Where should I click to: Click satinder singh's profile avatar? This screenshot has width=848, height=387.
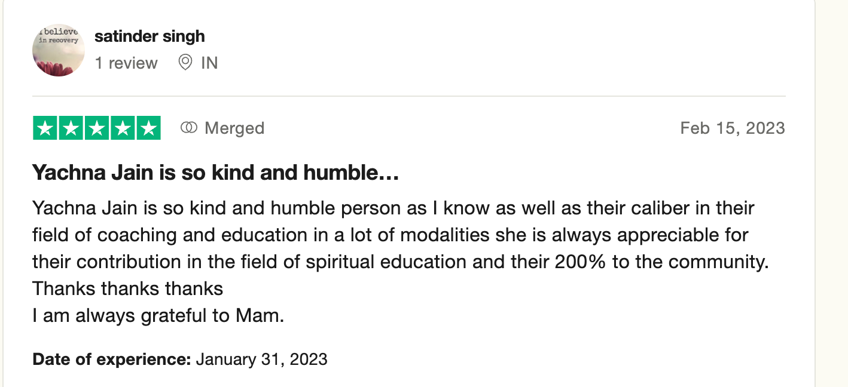point(59,50)
